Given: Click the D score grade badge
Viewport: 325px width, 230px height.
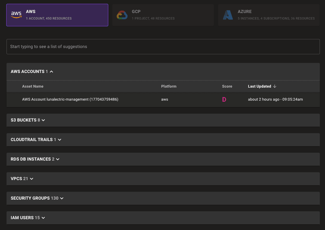Looking at the screenshot, I should point(224,100).
